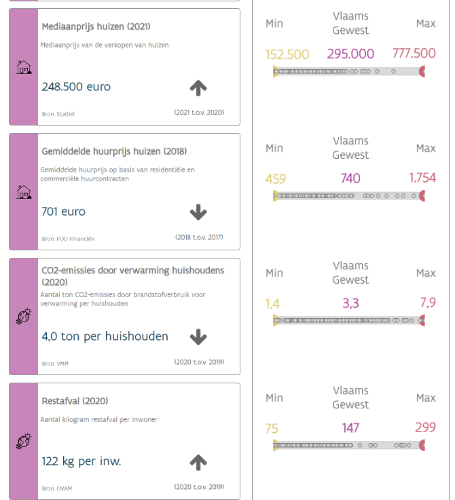
Task: Open the Mediaanprijs huizen (2021) title
Action: (x=96, y=26)
